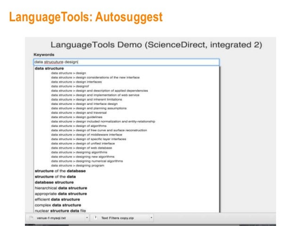Pick 'appropriate data structure' suggestion
This screenshot has height=226, width=301.
pos(61,194)
